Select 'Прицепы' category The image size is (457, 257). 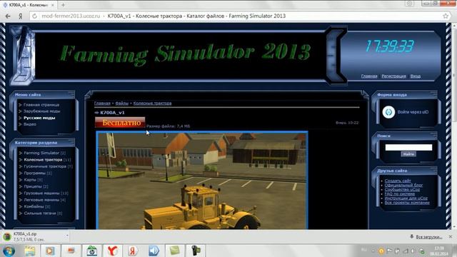(x=33, y=186)
